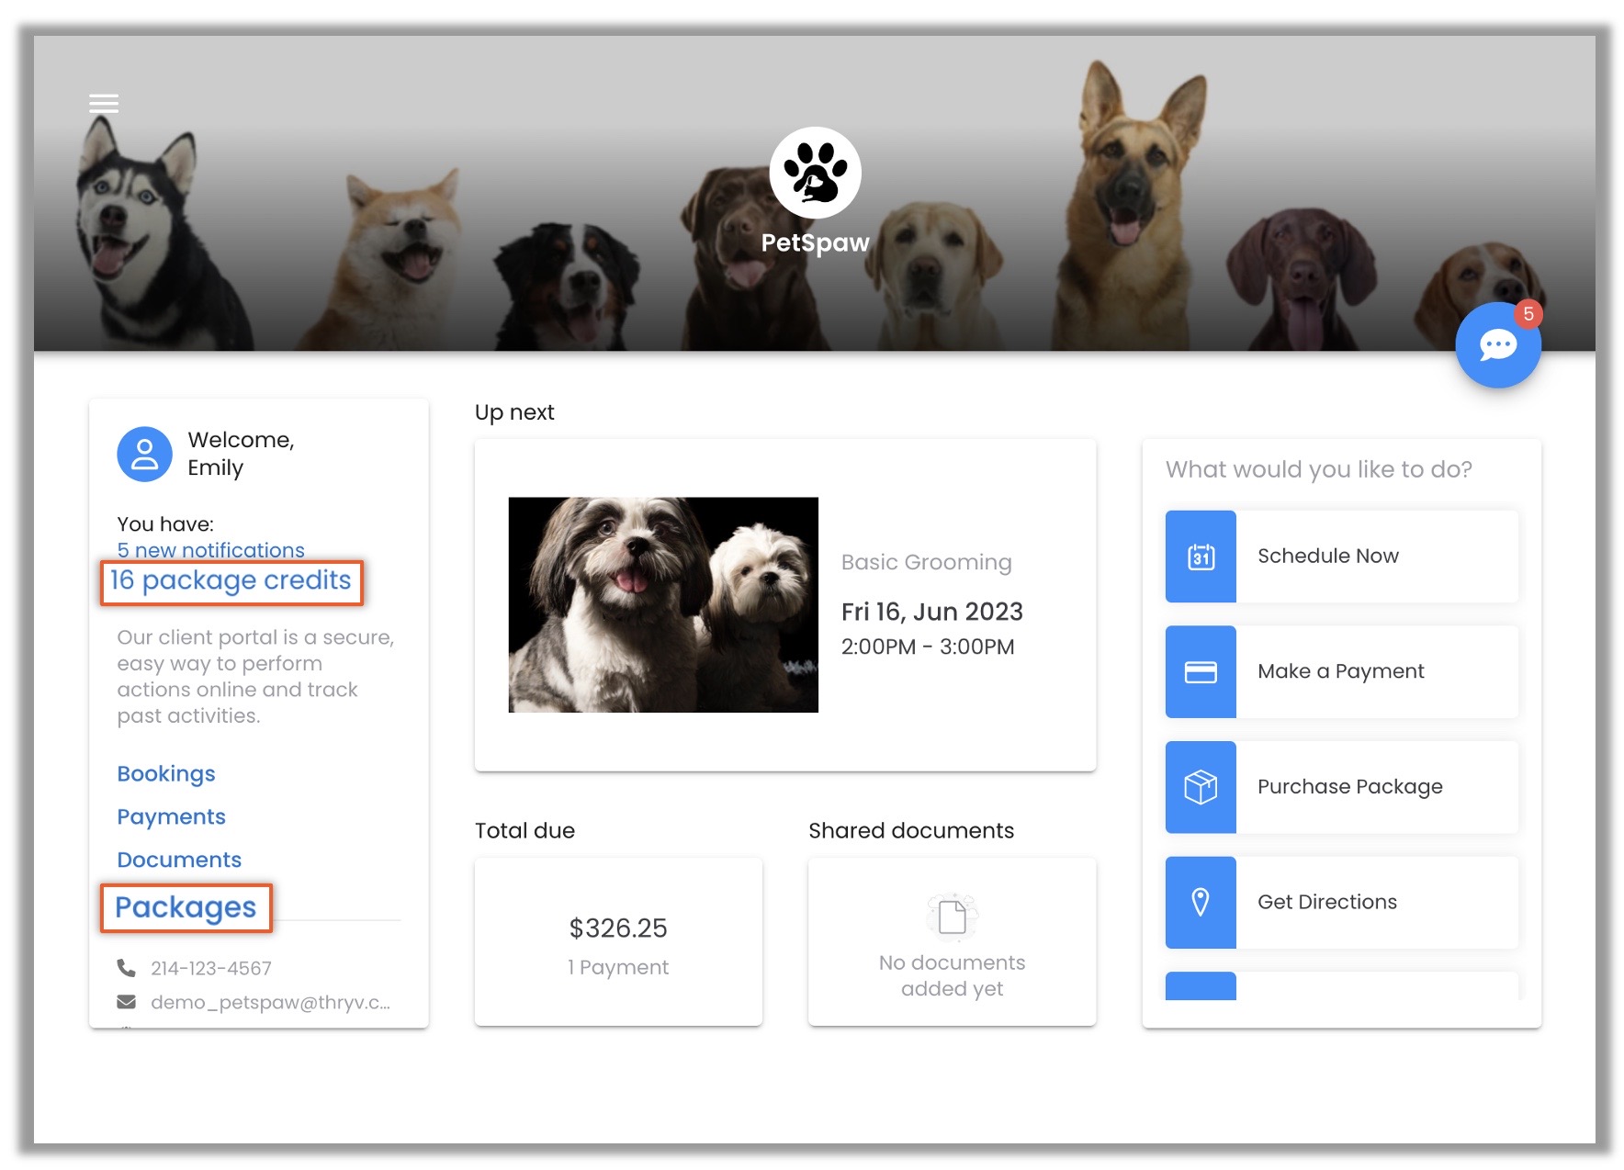Click the PetSpaw business name
The image size is (1624, 1170).
click(815, 242)
